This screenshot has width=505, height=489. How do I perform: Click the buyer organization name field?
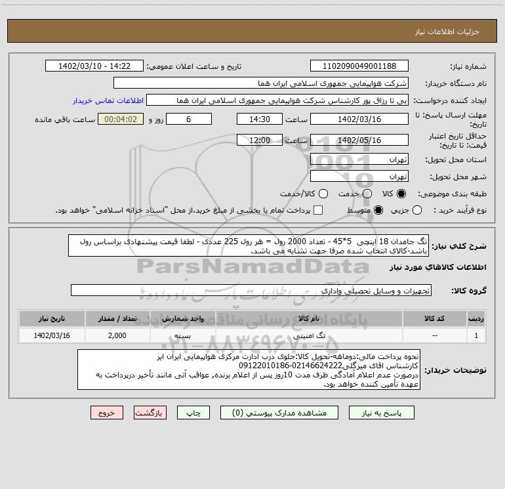point(261,83)
